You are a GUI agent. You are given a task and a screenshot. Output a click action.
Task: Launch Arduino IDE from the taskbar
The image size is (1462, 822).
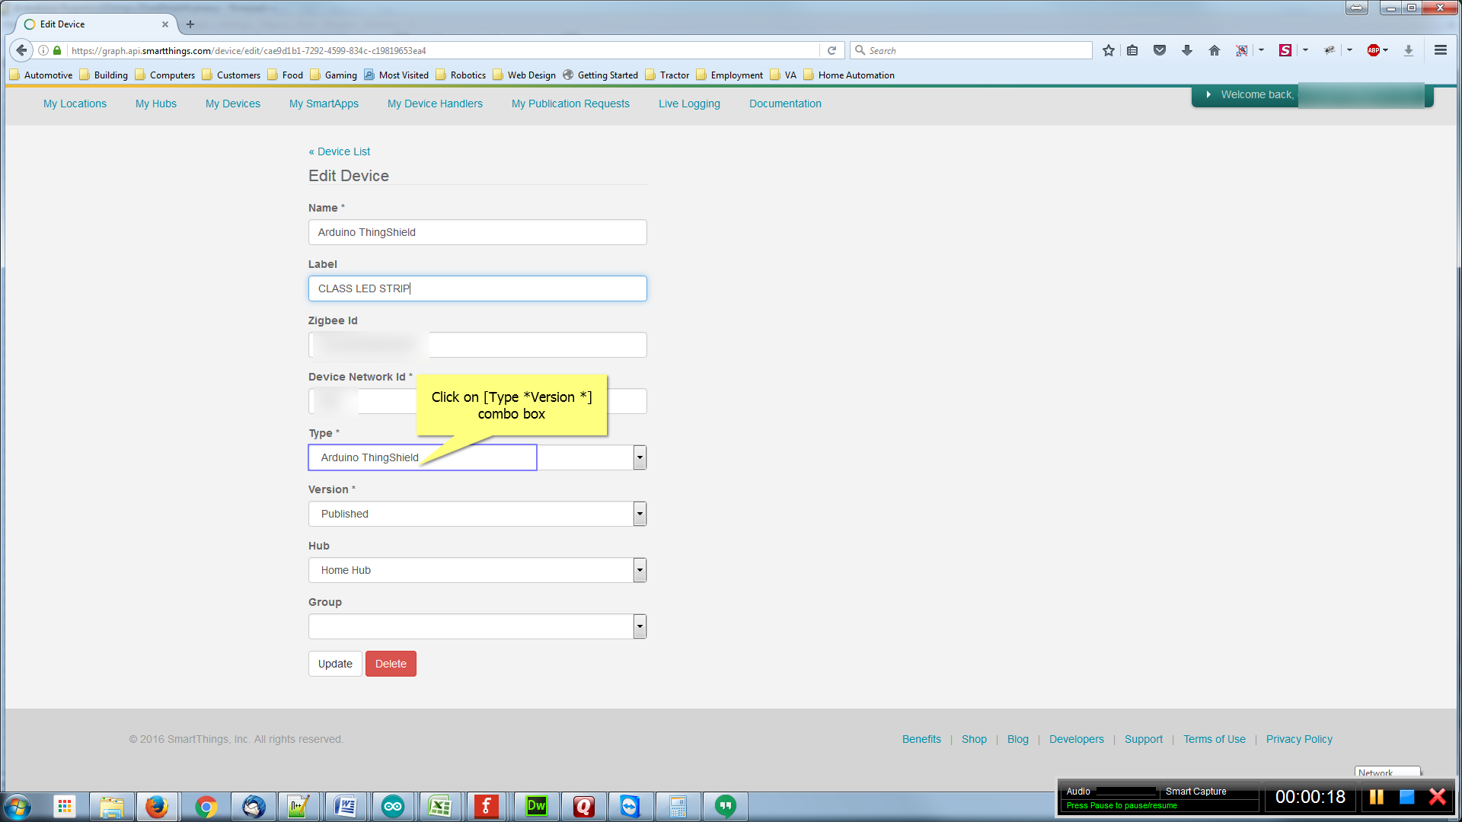coord(393,806)
